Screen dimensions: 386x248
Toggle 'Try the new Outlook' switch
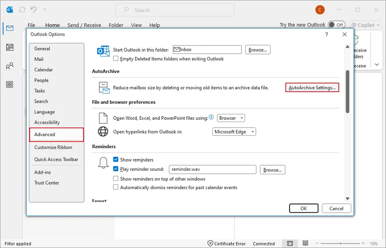(336, 25)
